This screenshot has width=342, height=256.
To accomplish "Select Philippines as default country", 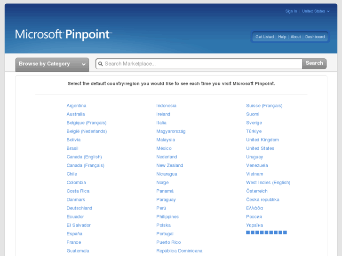I will click(167, 217).
